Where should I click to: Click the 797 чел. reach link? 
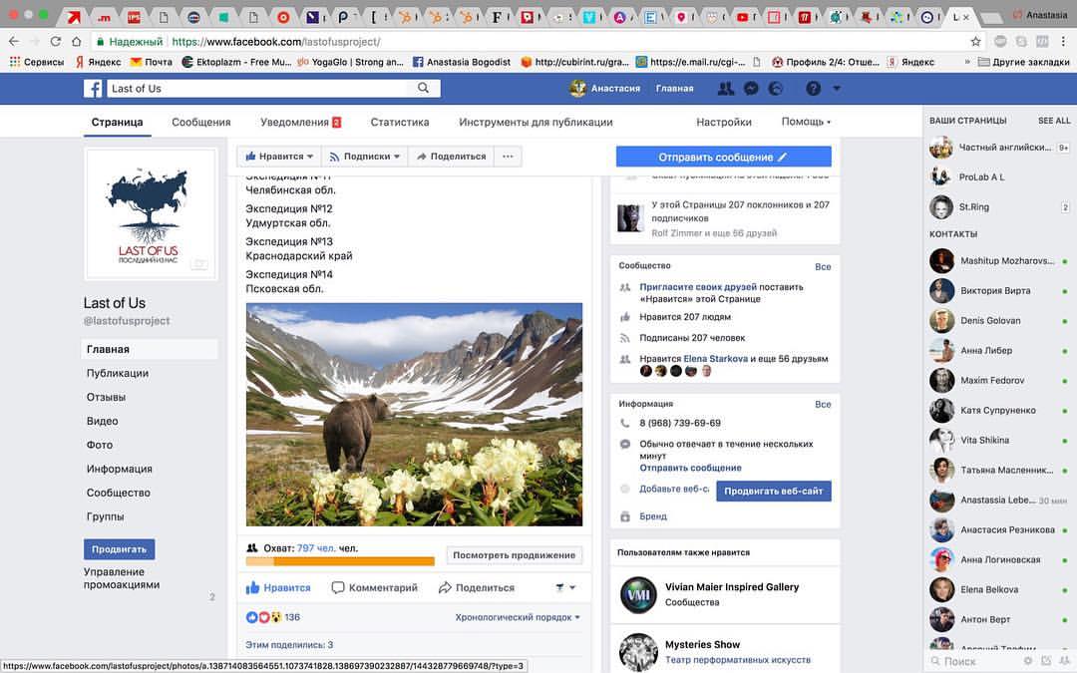click(x=316, y=548)
